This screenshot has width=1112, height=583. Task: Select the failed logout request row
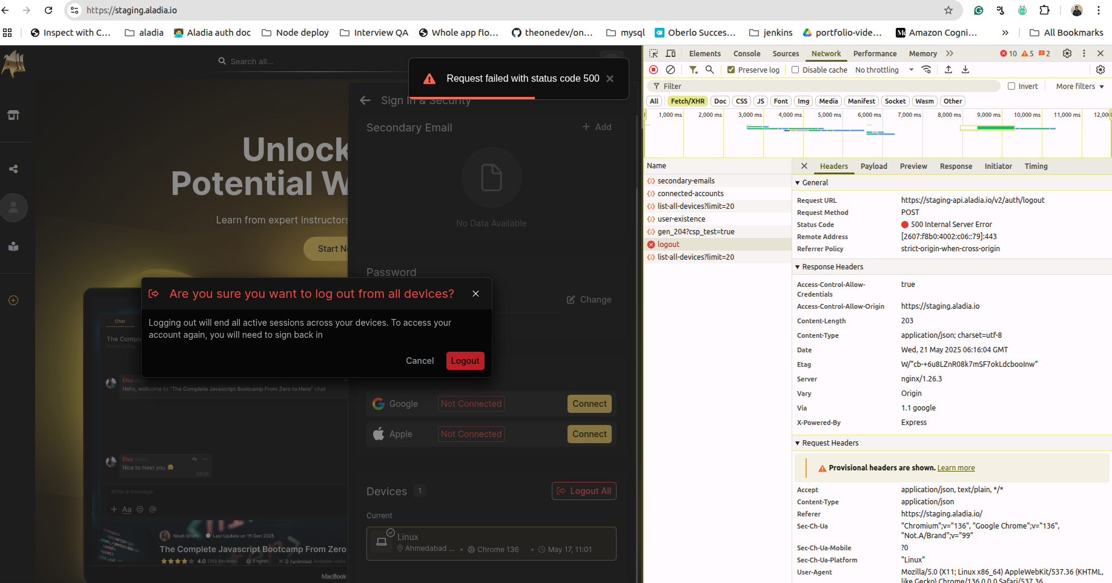point(718,245)
